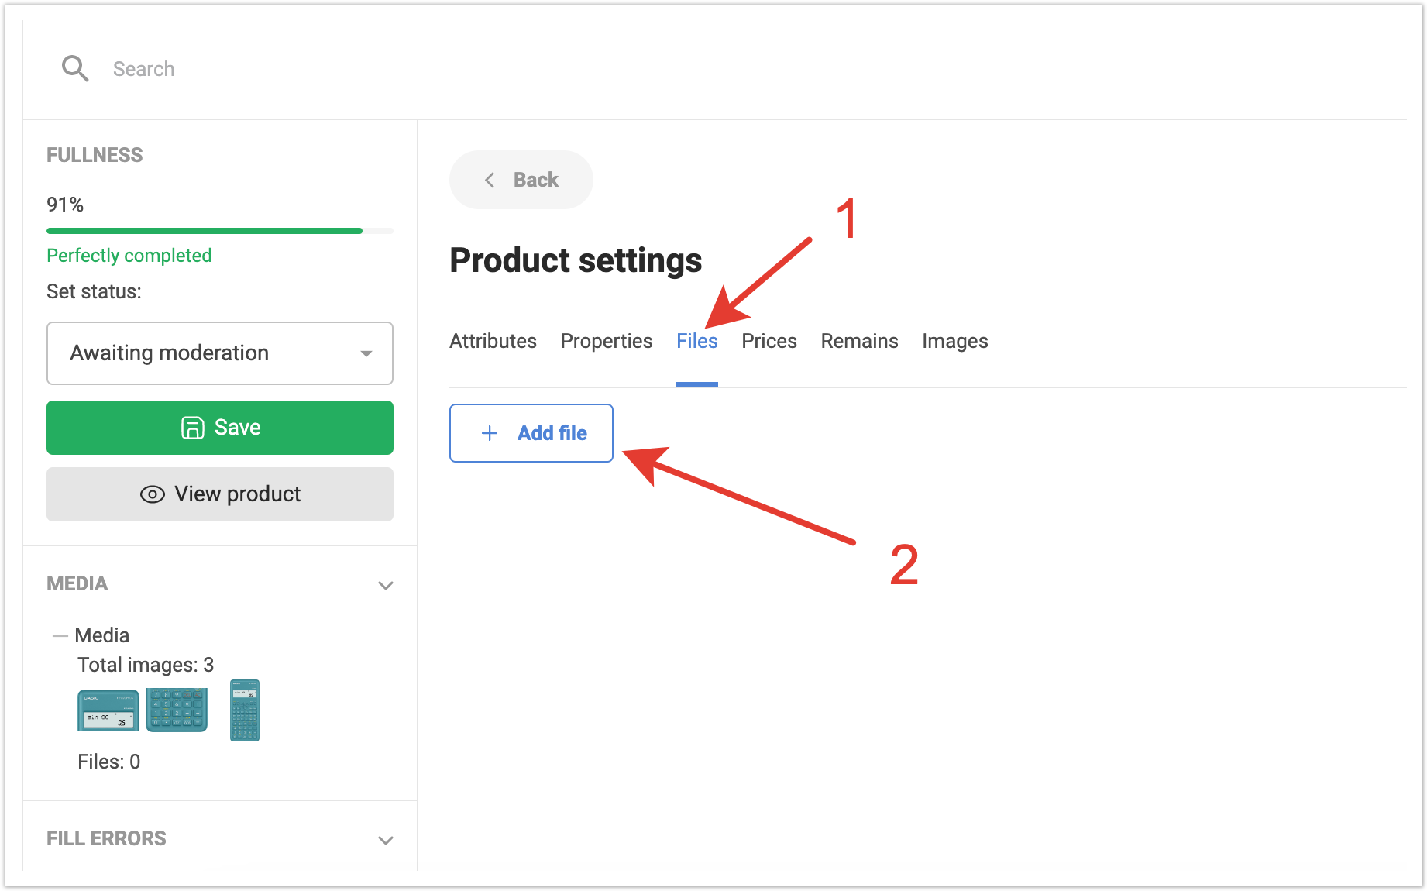The image size is (1427, 891).
Task: Open the third tall calculator thumbnail
Action: tap(245, 710)
